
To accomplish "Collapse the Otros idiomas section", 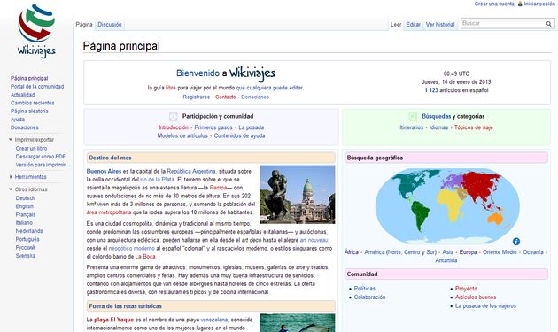I will [11, 189].
